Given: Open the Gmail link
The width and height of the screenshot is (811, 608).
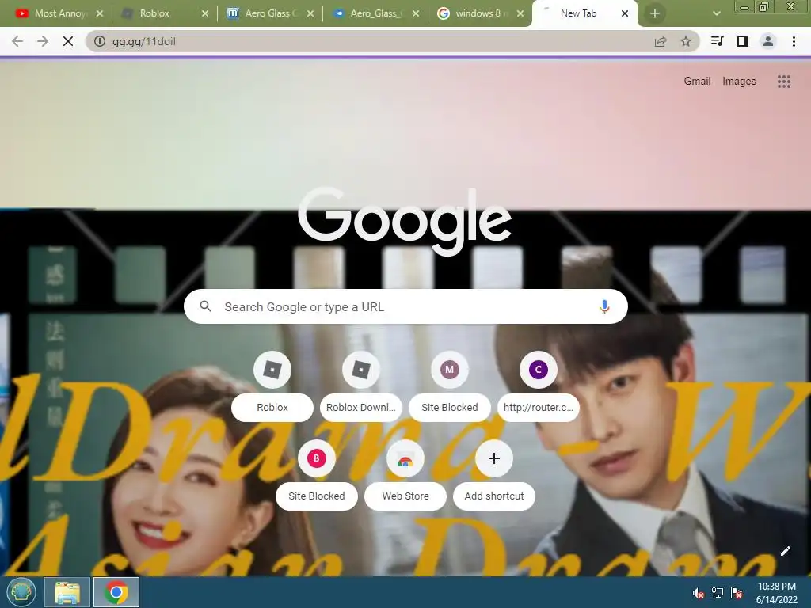Looking at the screenshot, I should (x=697, y=82).
